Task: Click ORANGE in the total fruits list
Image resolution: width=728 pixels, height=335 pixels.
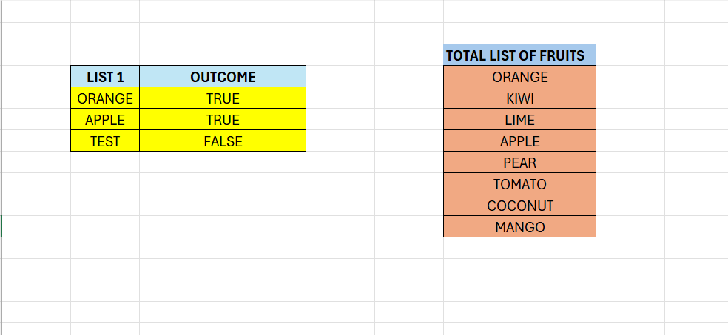Action: pyautogui.click(x=519, y=77)
